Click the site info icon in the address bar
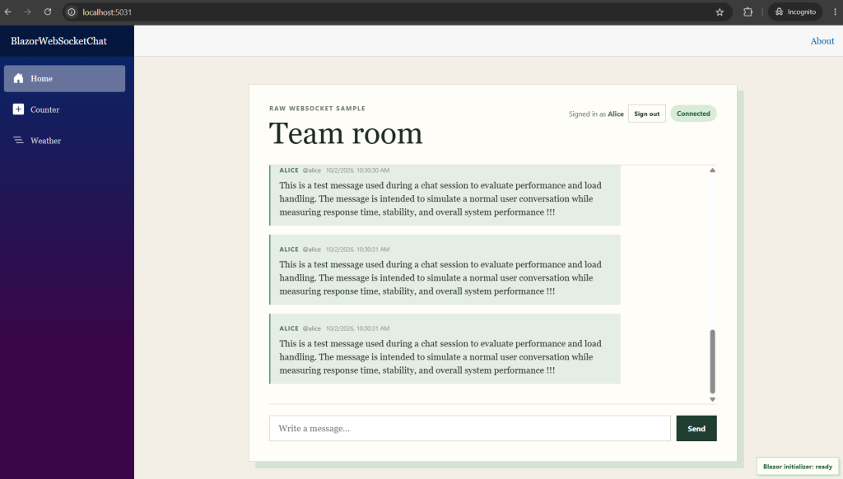Viewport: 843px width, 479px height. coord(72,12)
